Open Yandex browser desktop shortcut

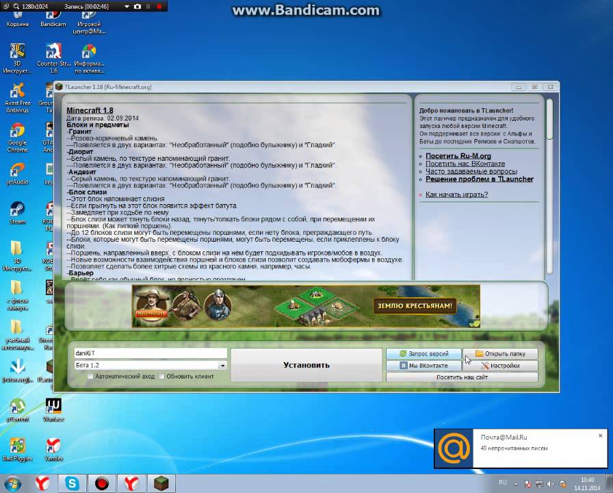point(53,449)
